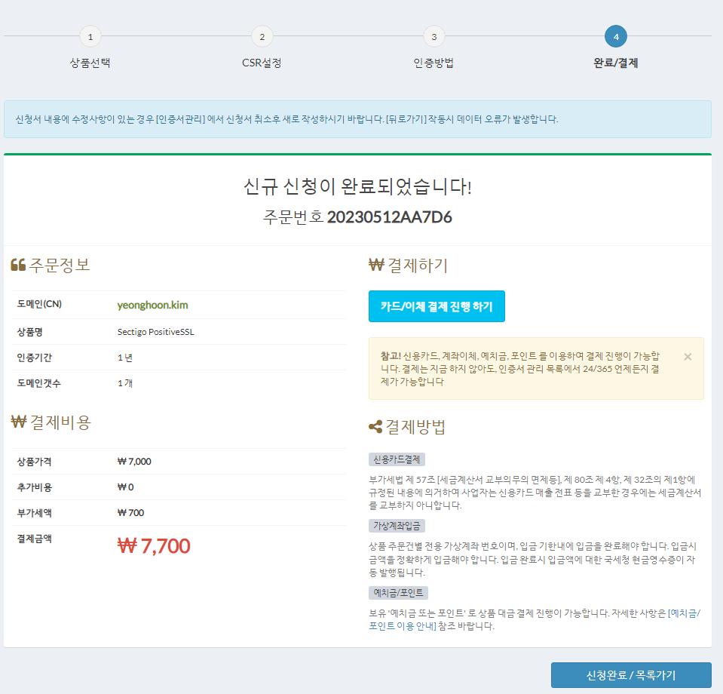Screen dimensions: 723x694
Task: Open the yeonghoon.kim domain link
Action: pyautogui.click(x=153, y=306)
